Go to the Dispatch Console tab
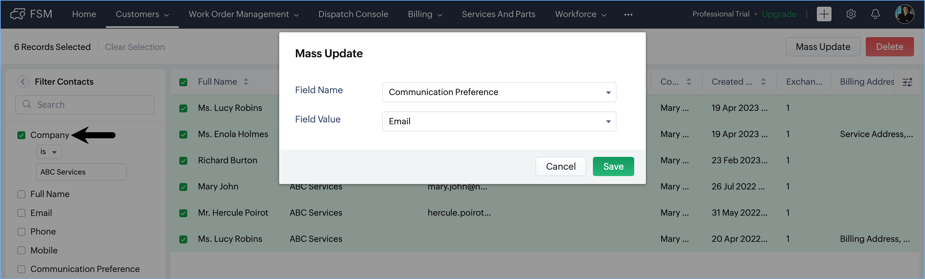This screenshot has height=279, width=925. click(x=353, y=14)
